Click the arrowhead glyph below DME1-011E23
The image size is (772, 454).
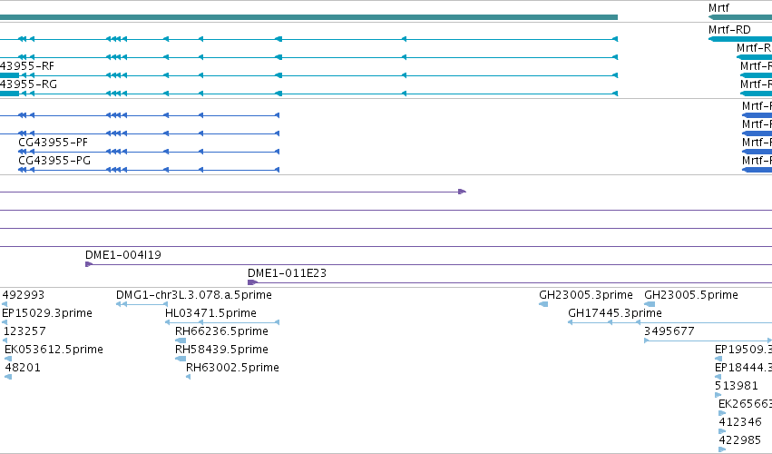pyautogui.click(x=252, y=282)
